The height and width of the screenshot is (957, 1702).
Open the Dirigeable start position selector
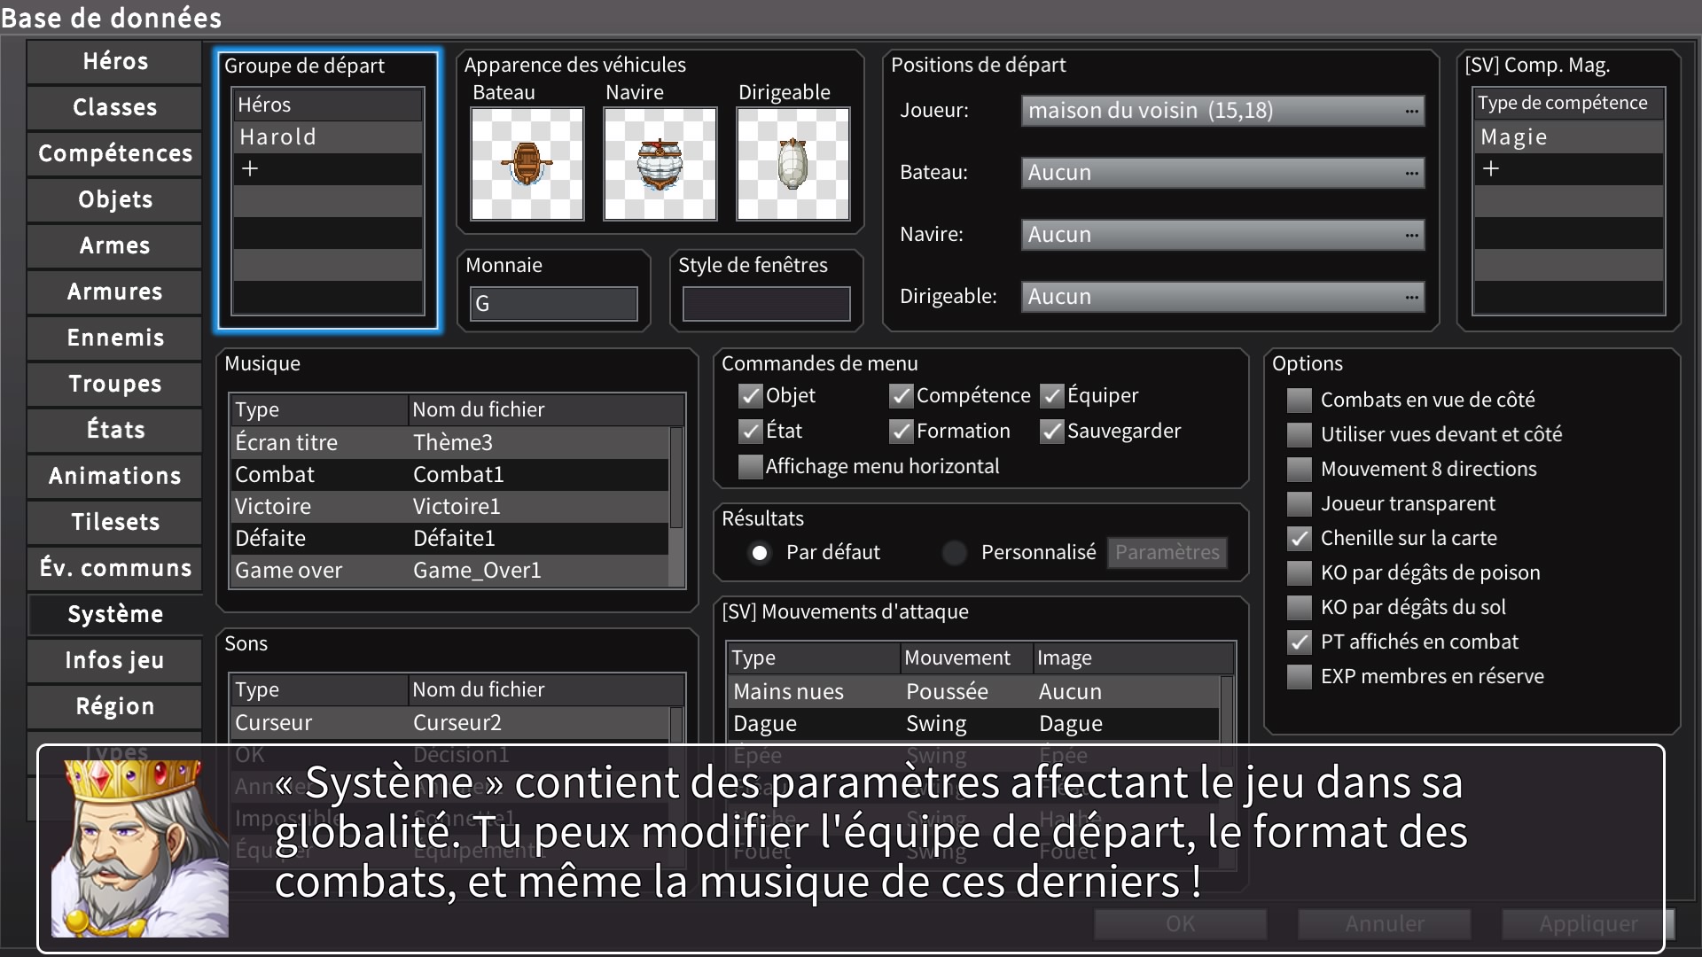(x=1222, y=297)
